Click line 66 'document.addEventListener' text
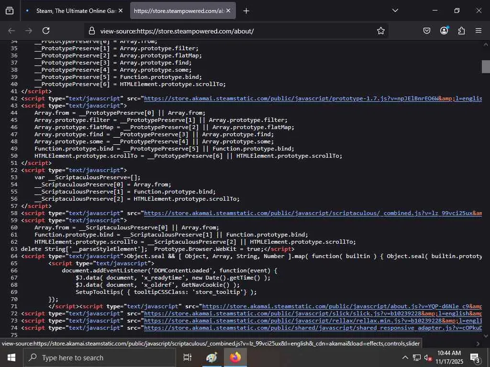Viewport: 490px width, 367px height. pyautogui.click(x=104, y=270)
